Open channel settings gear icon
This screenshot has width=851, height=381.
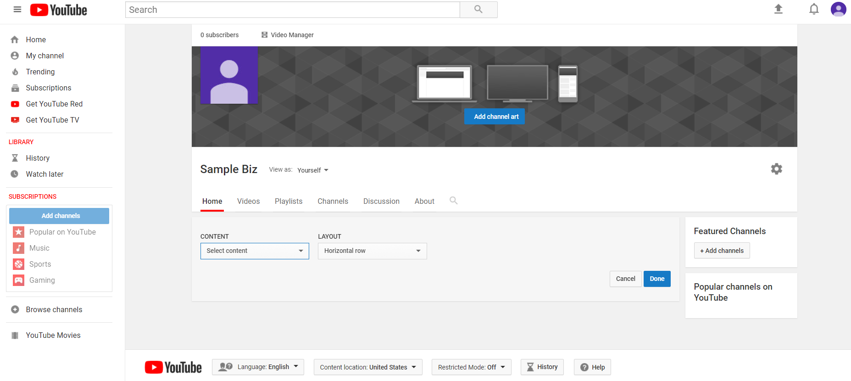click(x=776, y=169)
